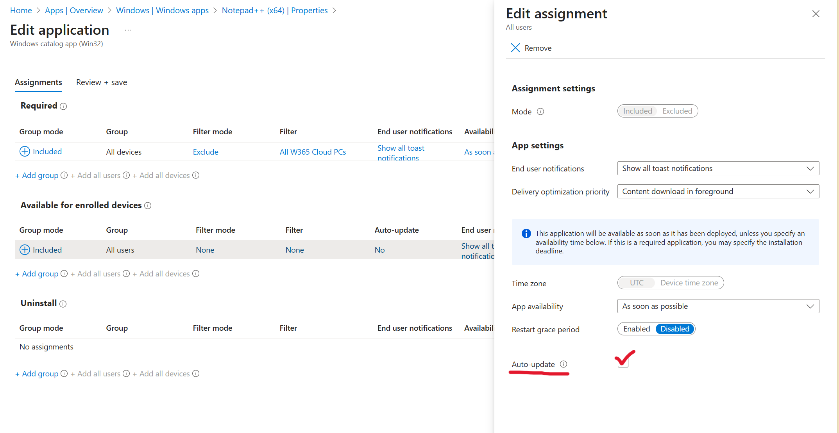Click info icon beside Required heading
839x433 pixels.
click(63, 106)
